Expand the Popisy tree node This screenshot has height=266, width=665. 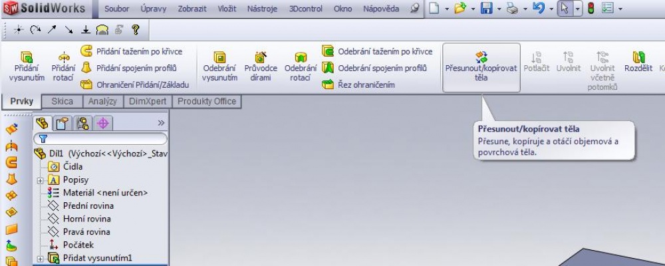click(x=41, y=180)
